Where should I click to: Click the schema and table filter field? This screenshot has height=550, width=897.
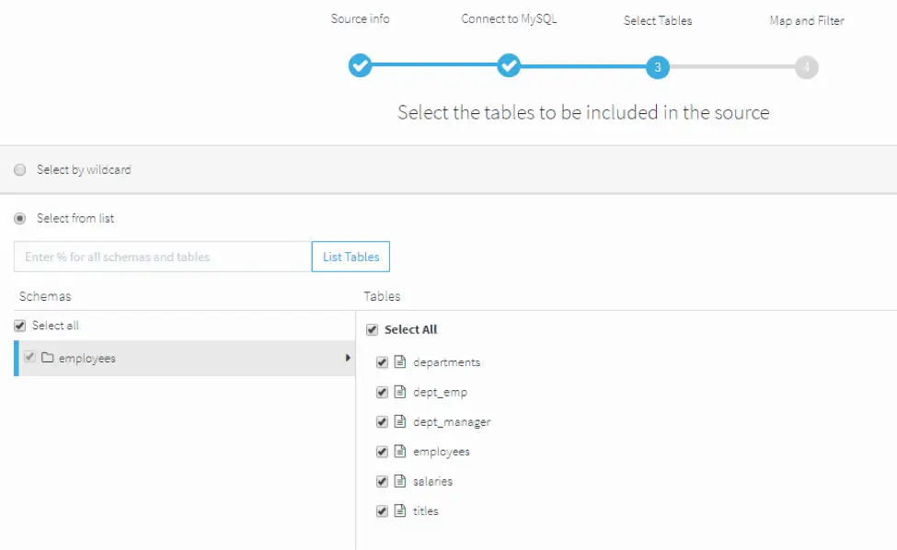coord(162,257)
